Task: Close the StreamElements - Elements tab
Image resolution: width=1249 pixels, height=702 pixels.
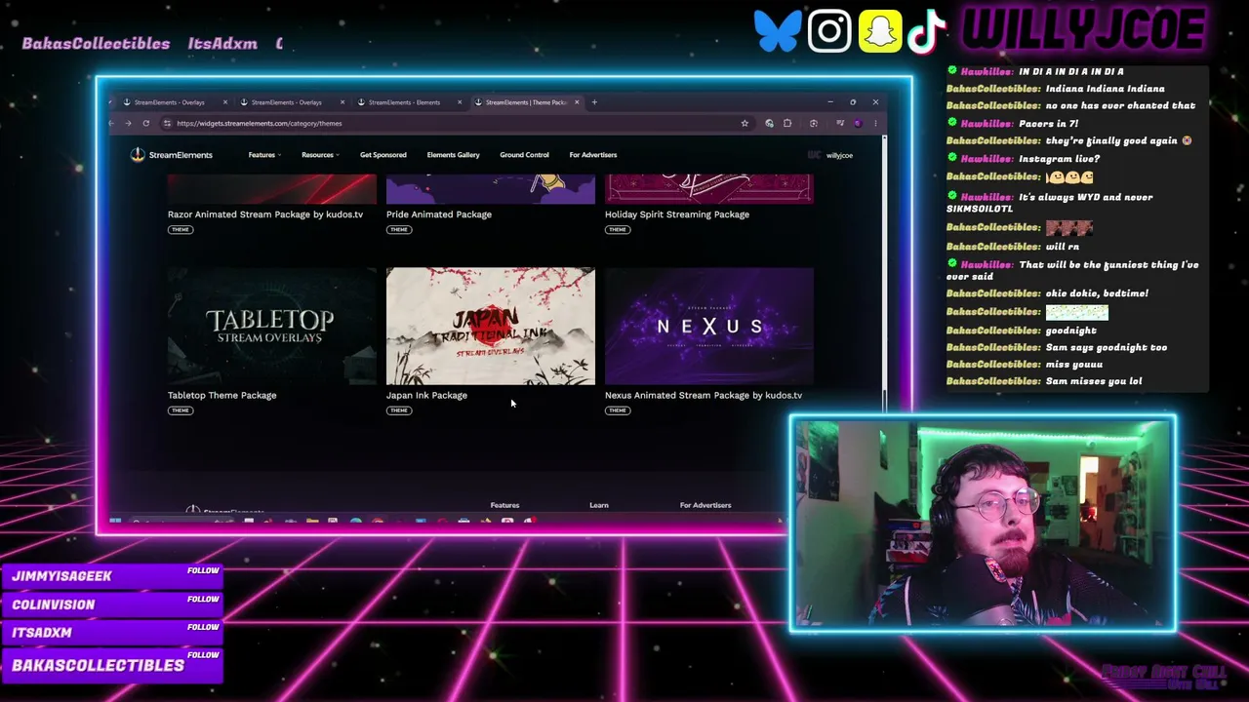Action: pos(460,101)
